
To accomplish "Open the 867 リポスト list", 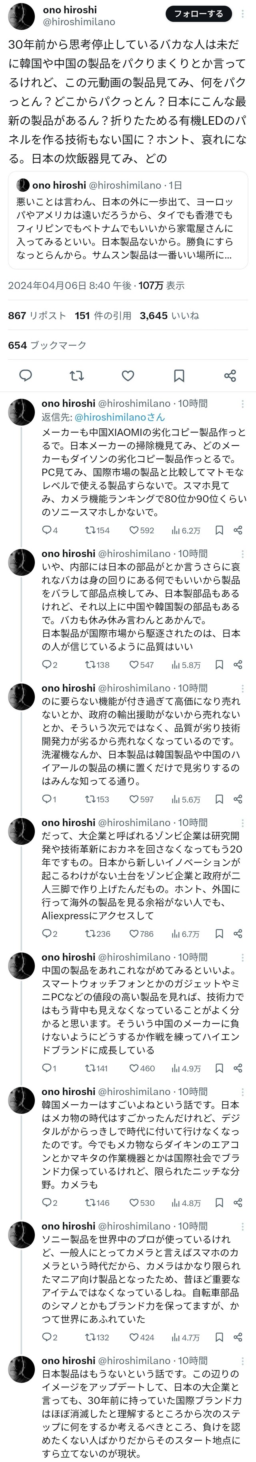I will (x=37, y=316).
